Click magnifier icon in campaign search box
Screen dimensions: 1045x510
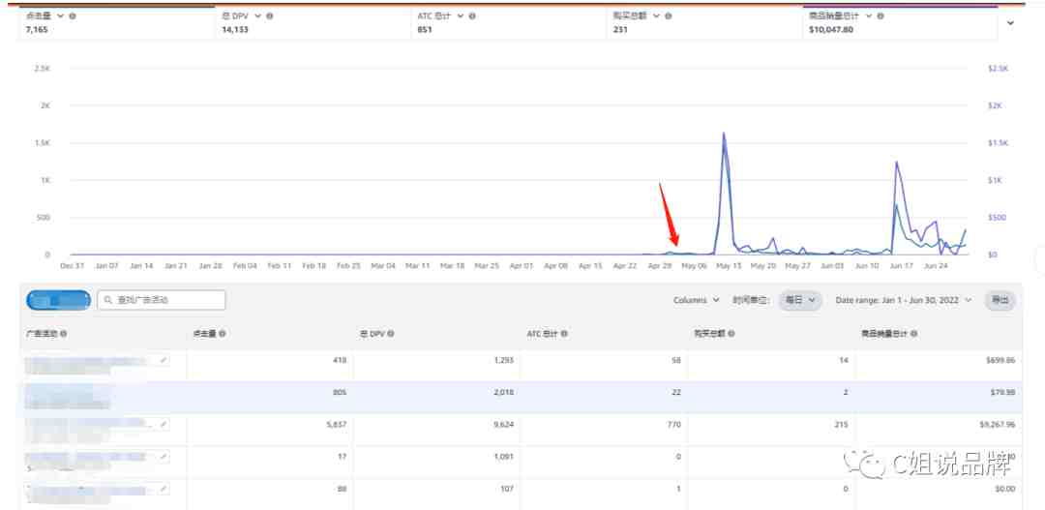pyautogui.click(x=108, y=300)
